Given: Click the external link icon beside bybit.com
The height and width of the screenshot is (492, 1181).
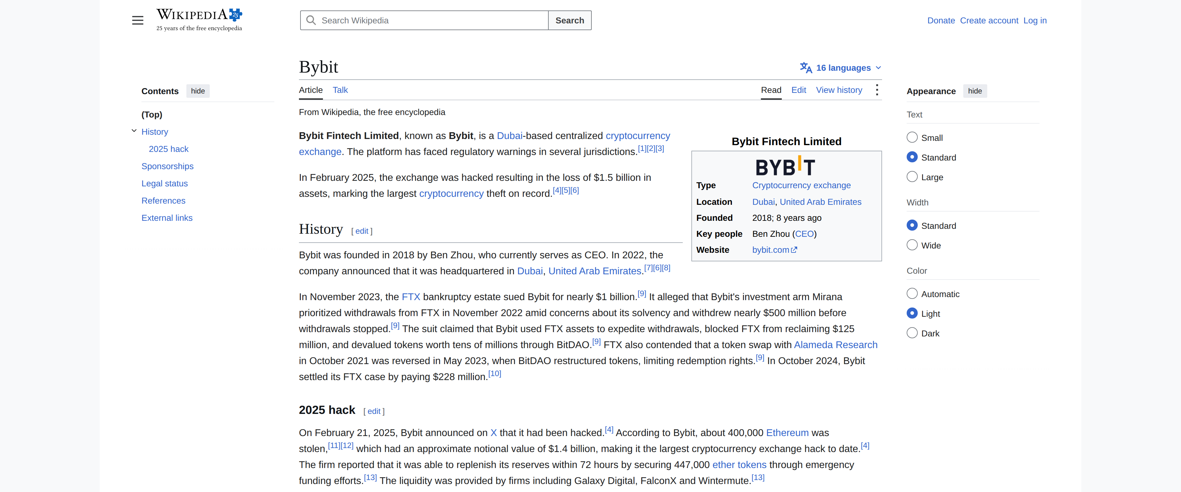Looking at the screenshot, I should 794,250.
